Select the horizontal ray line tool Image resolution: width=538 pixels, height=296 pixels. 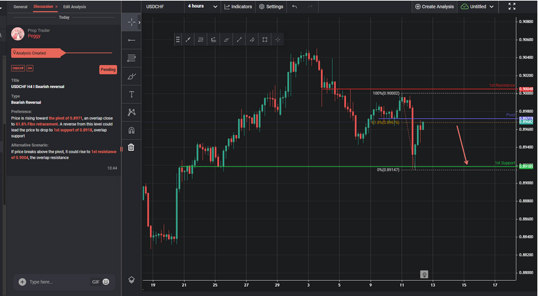[132, 41]
